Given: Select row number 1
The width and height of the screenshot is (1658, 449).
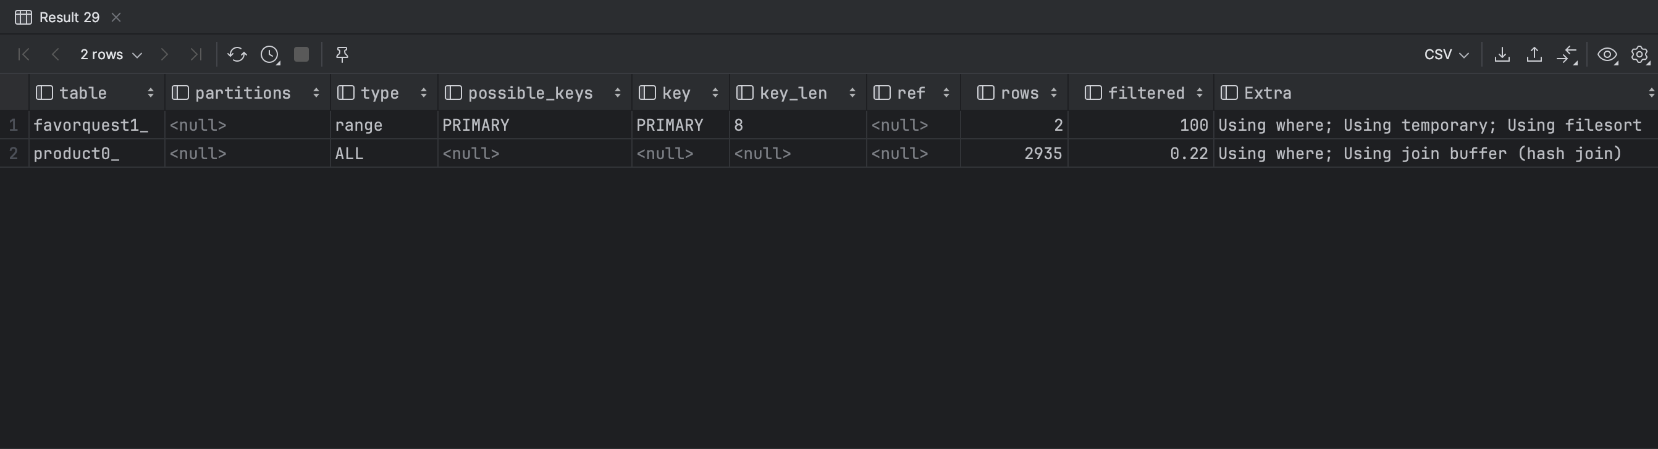Looking at the screenshot, I should pos(14,125).
